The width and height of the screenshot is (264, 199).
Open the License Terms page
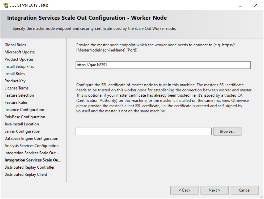16,88
